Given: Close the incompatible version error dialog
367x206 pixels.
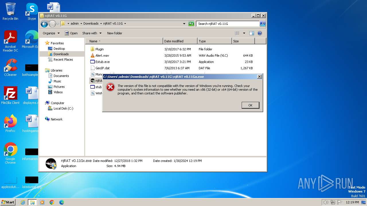Looking at the screenshot, I should coord(259,77).
